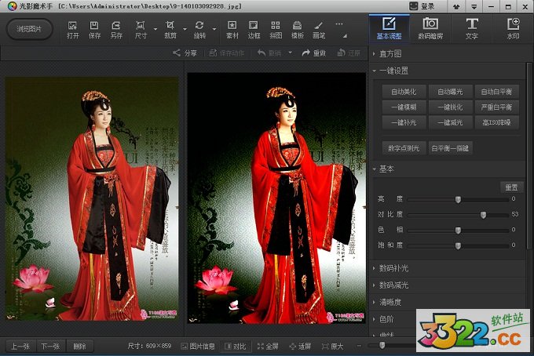Open the 边框 (Border) tool
Viewport: 534px width, 356px height.
(254, 29)
